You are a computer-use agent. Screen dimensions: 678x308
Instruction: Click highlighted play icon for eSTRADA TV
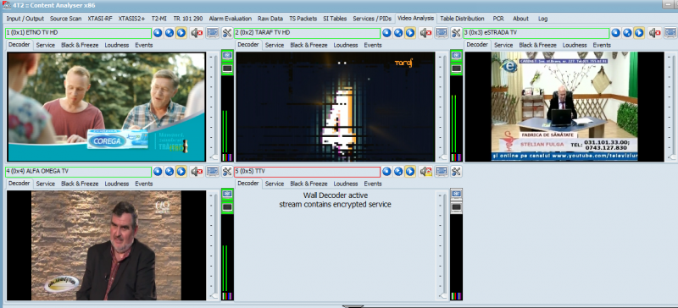639,33
